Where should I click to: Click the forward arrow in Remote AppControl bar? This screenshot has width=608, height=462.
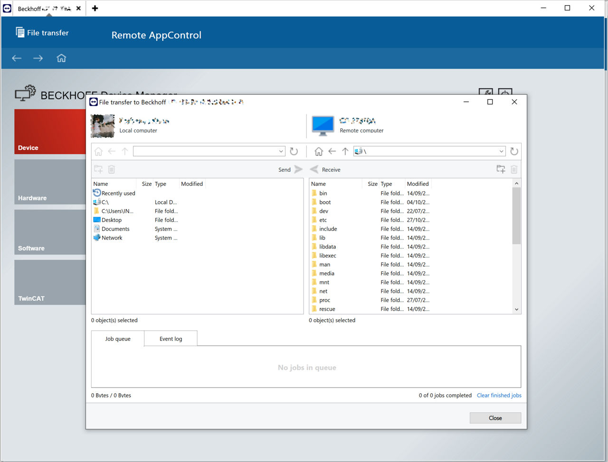(x=38, y=58)
